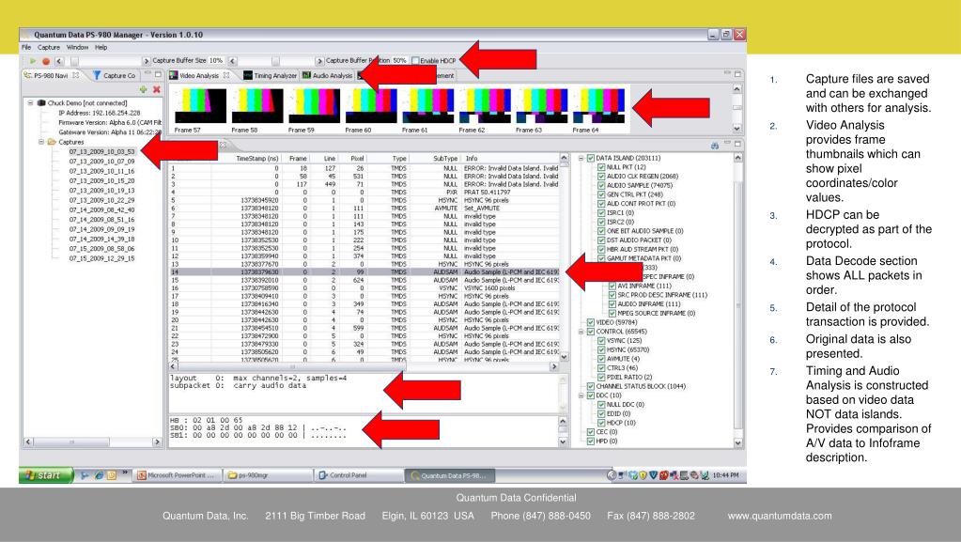
Task: Close the PS-980 Navi tab
Action: click(75, 75)
